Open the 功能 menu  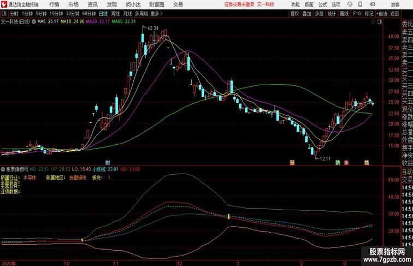tap(295, 4)
